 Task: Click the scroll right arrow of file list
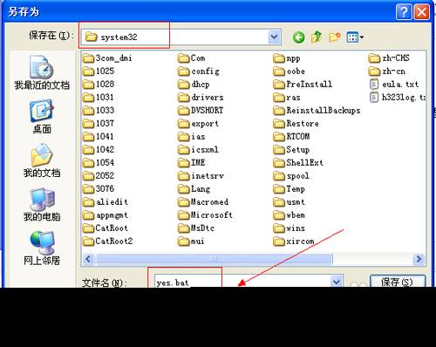(419, 259)
